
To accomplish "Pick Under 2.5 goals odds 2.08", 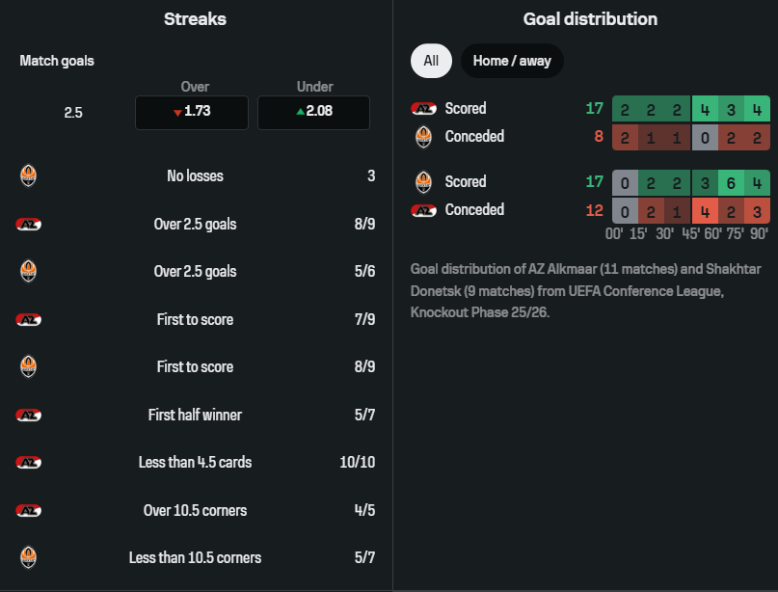I will click(x=313, y=112).
